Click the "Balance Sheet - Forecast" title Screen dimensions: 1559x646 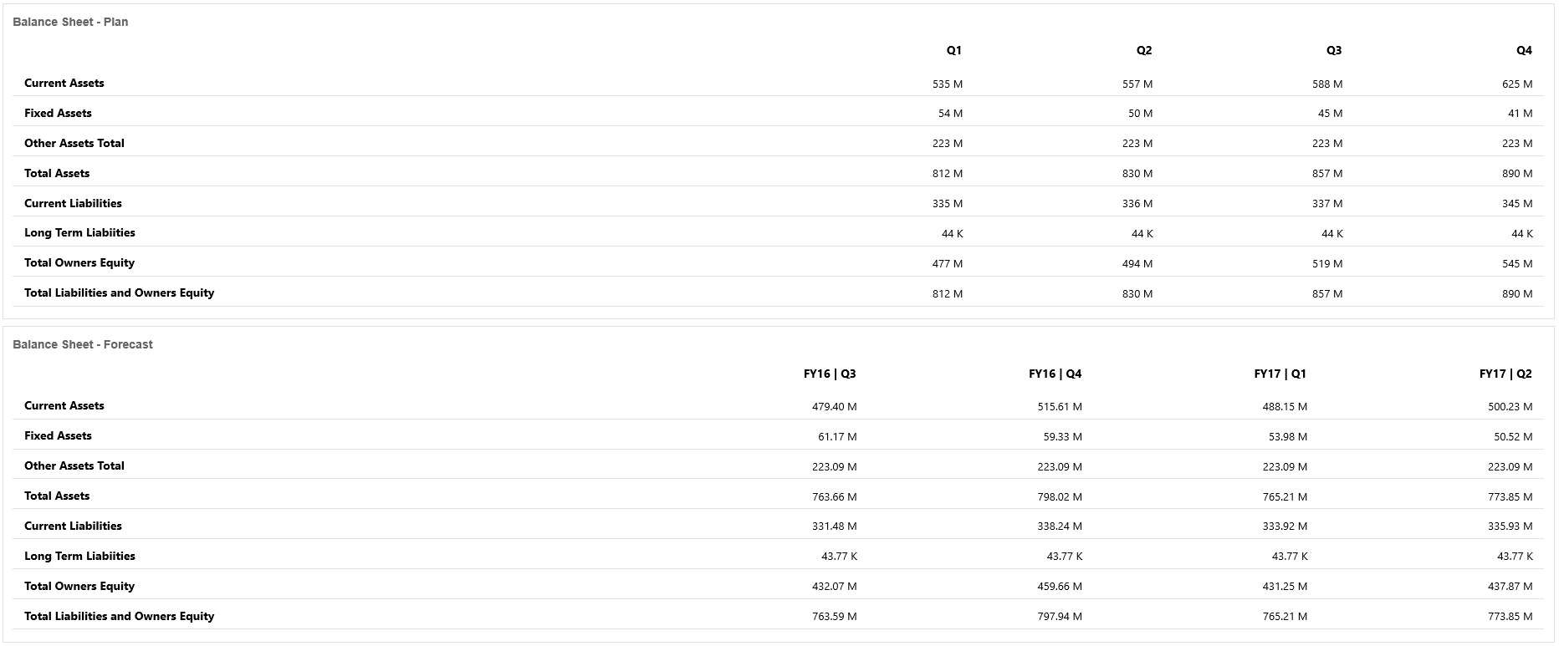83,344
